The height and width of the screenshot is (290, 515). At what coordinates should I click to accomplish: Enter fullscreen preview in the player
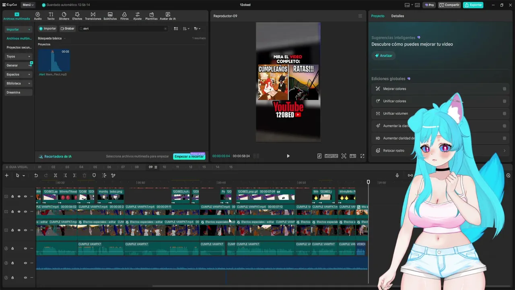(362, 156)
